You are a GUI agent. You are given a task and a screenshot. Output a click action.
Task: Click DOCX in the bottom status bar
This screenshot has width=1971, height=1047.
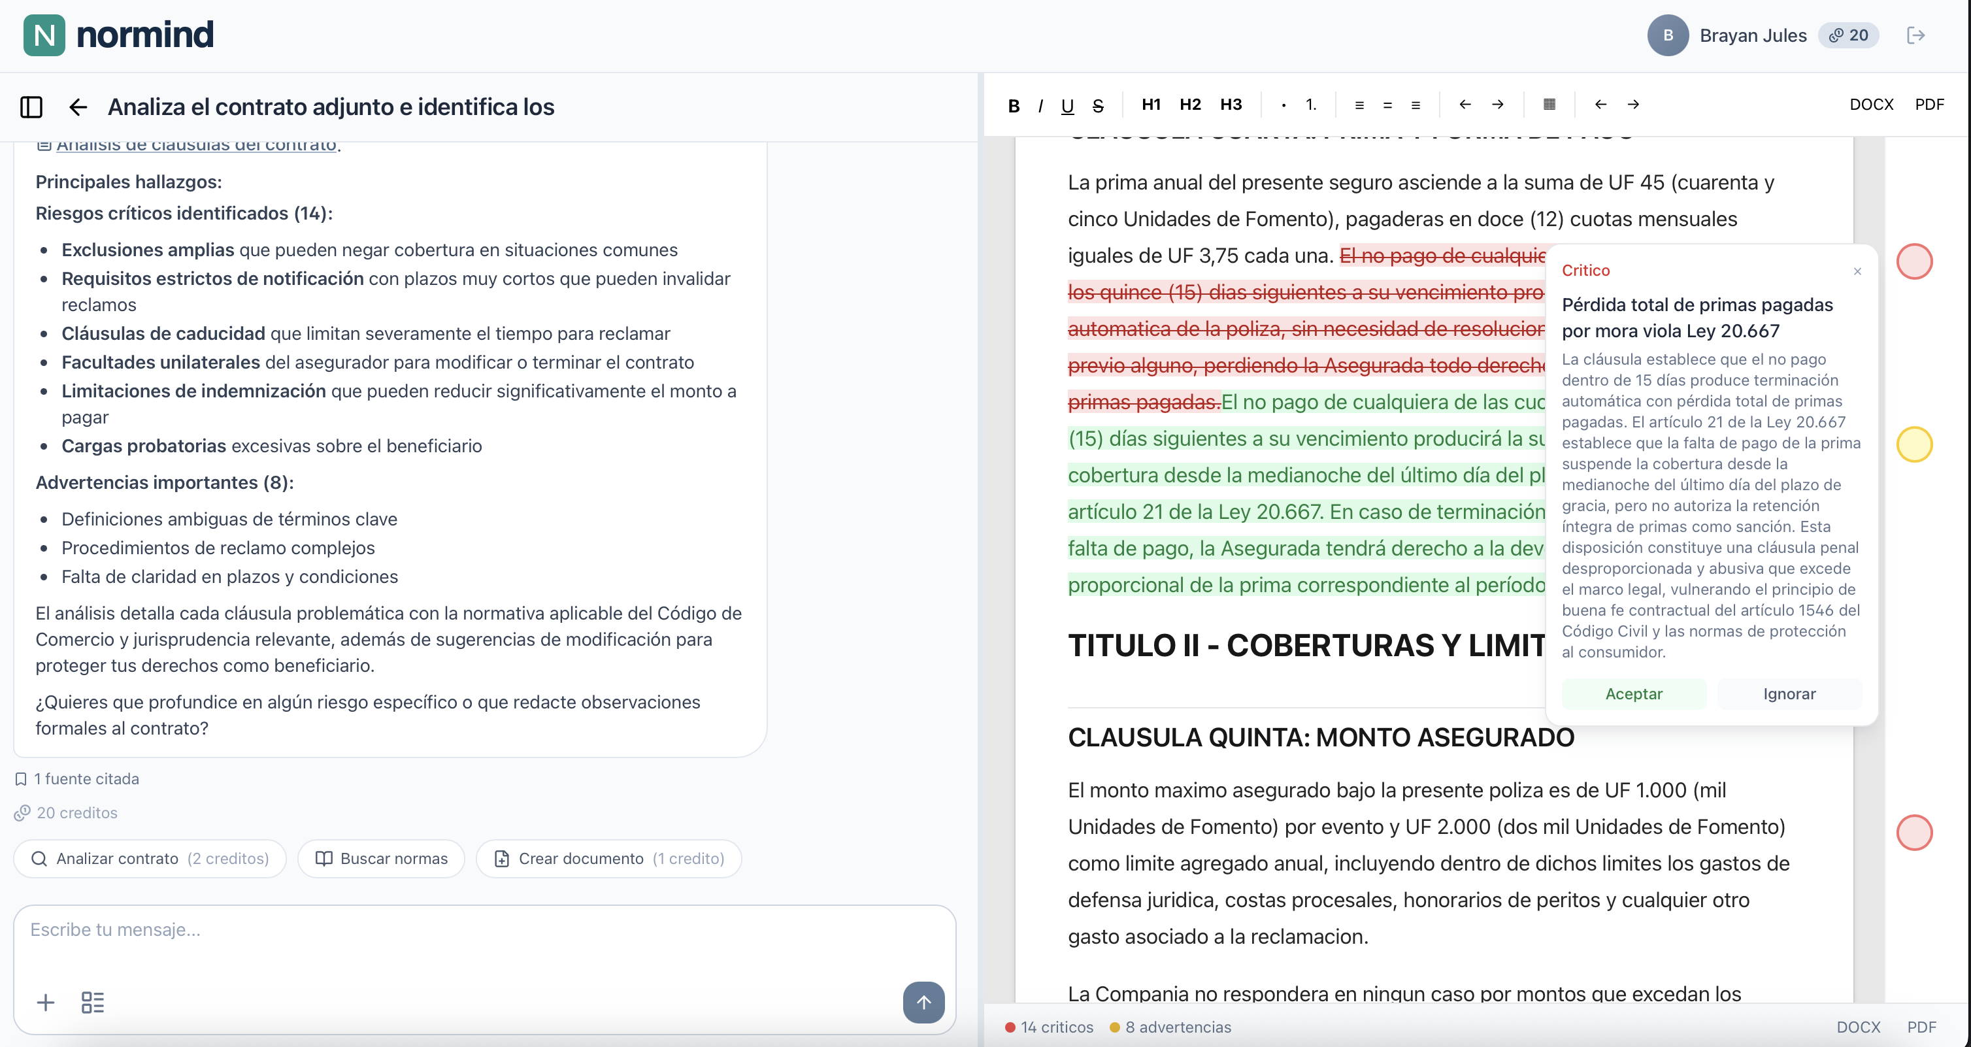[x=1858, y=1027]
